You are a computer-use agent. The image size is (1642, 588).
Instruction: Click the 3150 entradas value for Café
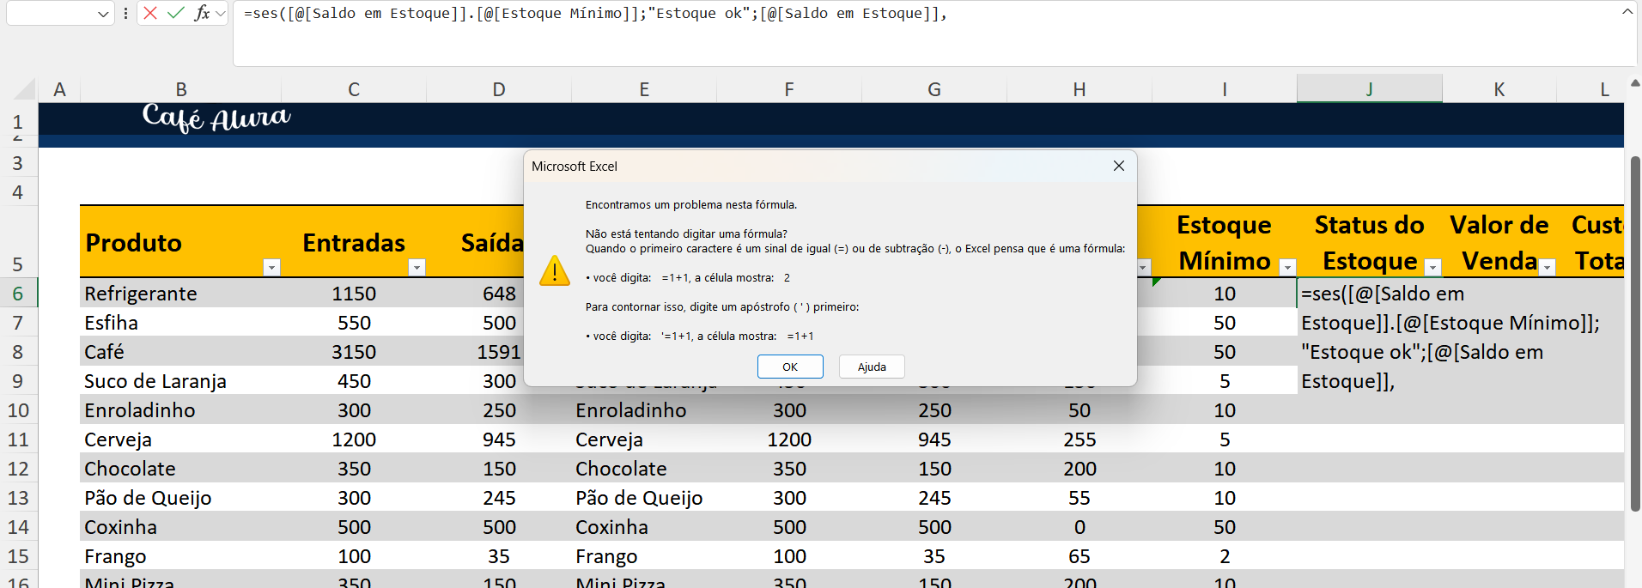[x=354, y=352]
